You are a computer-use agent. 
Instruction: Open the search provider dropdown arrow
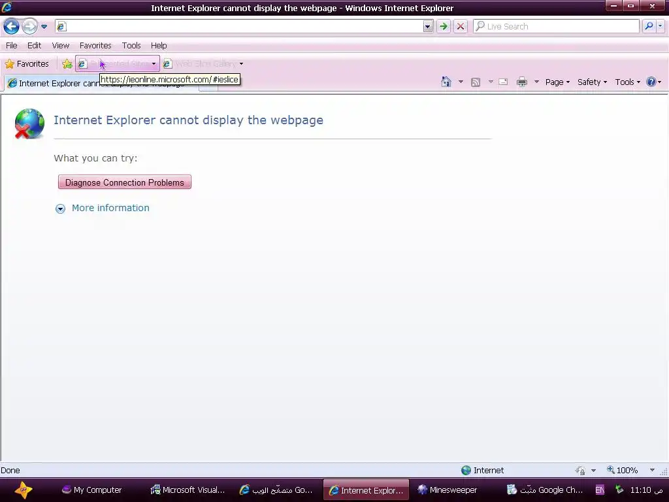(661, 26)
